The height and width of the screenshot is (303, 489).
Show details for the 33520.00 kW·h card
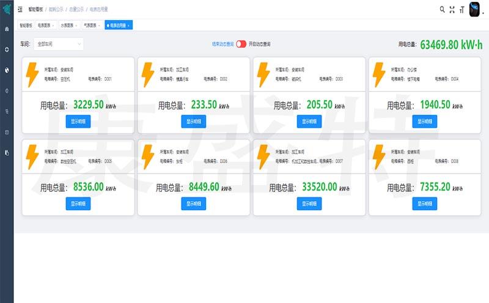pos(309,203)
